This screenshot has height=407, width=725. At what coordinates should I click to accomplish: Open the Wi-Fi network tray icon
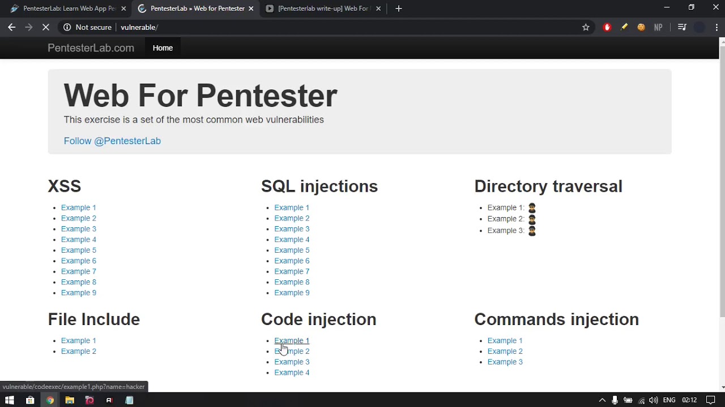click(641, 400)
